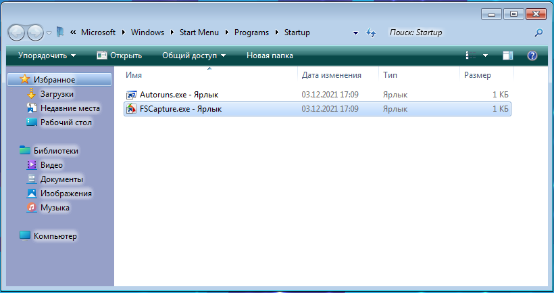Viewport: 554px width, 293px height.
Task: Select Рабочий стол in the favorites list
Action: (x=66, y=122)
